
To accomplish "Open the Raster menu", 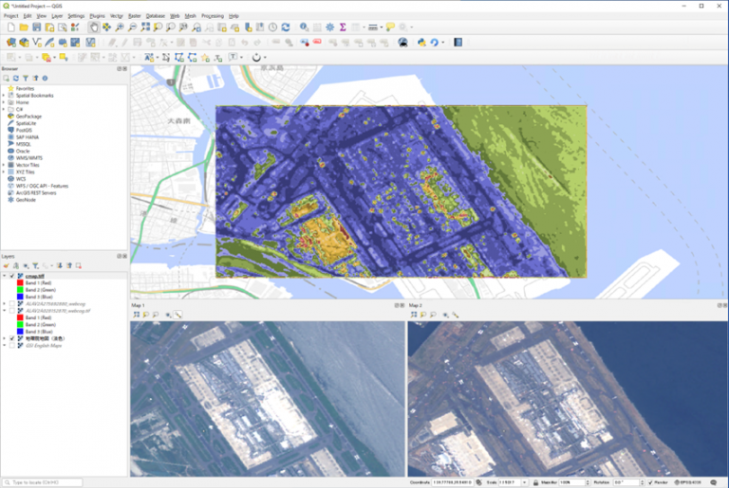I will click(x=135, y=16).
